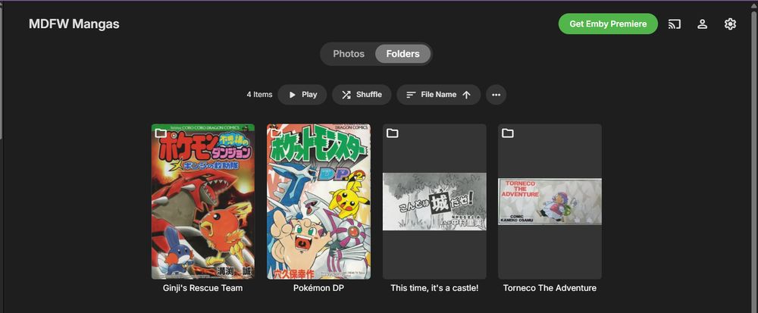Click the more options ellipsis button
Viewport: 758px width, 313px height.
tap(496, 95)
